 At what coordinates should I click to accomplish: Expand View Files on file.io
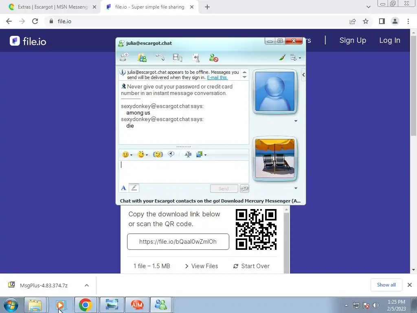point(201,266)
